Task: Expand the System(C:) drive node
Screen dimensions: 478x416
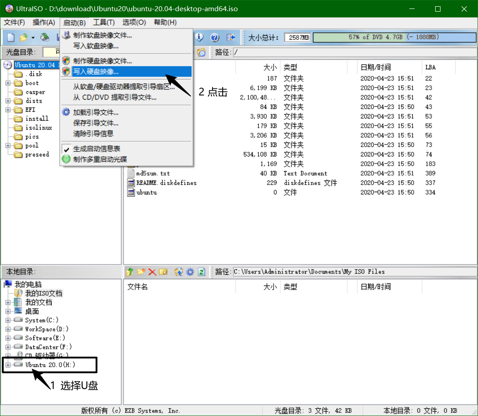Action: pos(8,320)
